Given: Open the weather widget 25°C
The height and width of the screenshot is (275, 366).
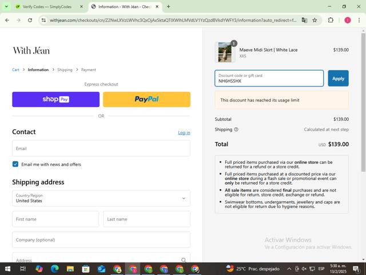Looking at the screenshot, I should point(253,269).
